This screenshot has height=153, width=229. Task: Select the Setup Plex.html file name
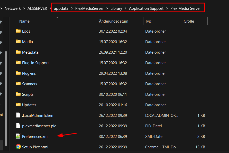tap(35, 147)
